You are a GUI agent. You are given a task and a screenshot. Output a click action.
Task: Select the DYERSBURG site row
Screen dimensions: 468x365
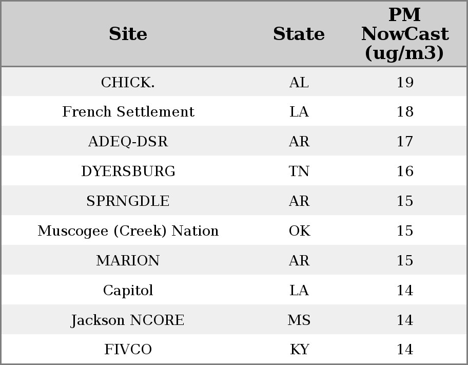tap(128, 171)
